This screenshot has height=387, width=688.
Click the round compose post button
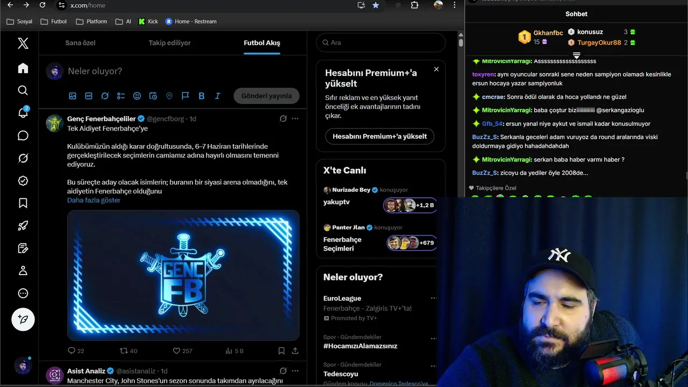[x=23, y=319]
